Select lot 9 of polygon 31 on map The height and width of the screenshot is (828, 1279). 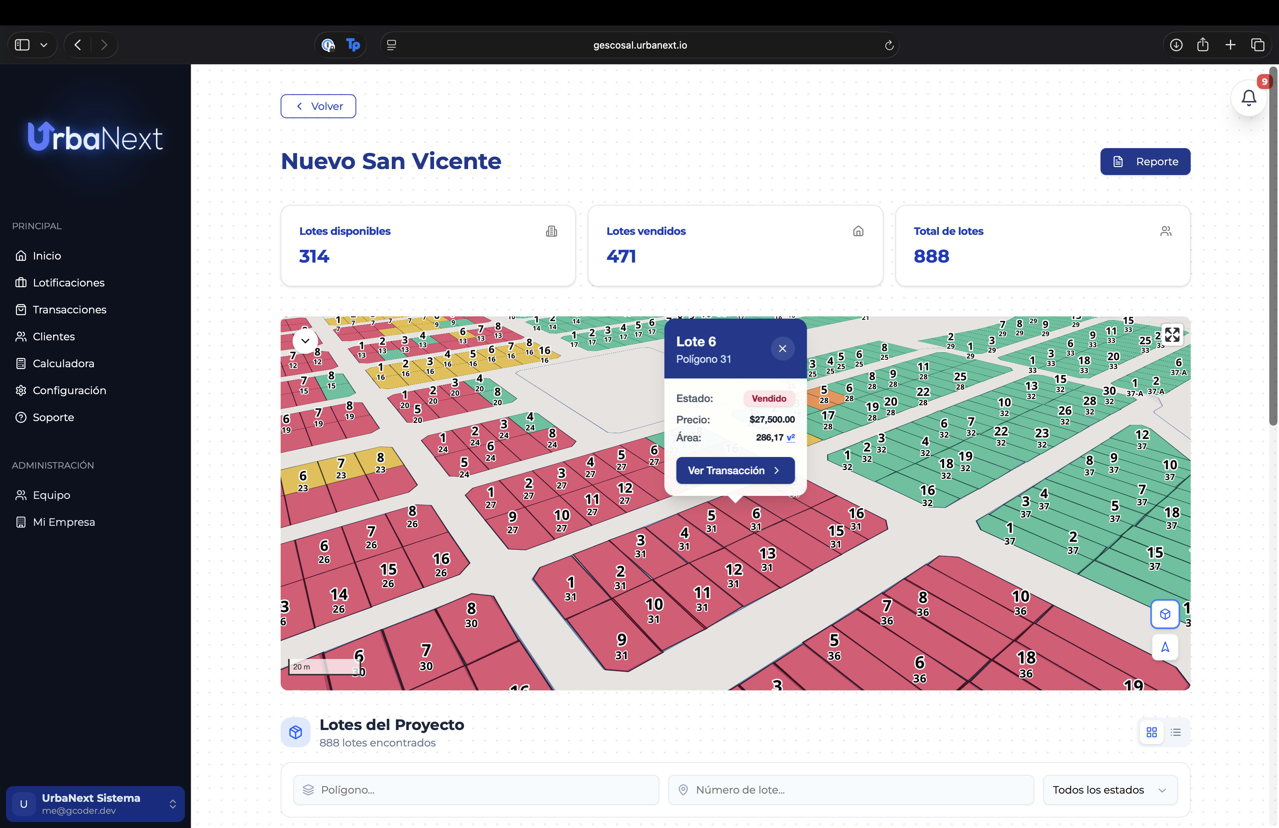(x=621, y=645)
